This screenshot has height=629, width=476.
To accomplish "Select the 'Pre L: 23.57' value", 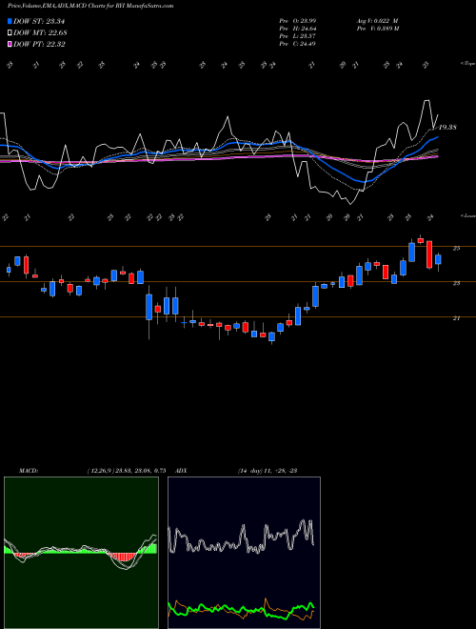I will click(x=297, y=36).
